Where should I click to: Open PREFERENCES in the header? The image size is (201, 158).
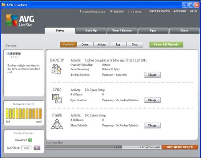tap(160, 11)
